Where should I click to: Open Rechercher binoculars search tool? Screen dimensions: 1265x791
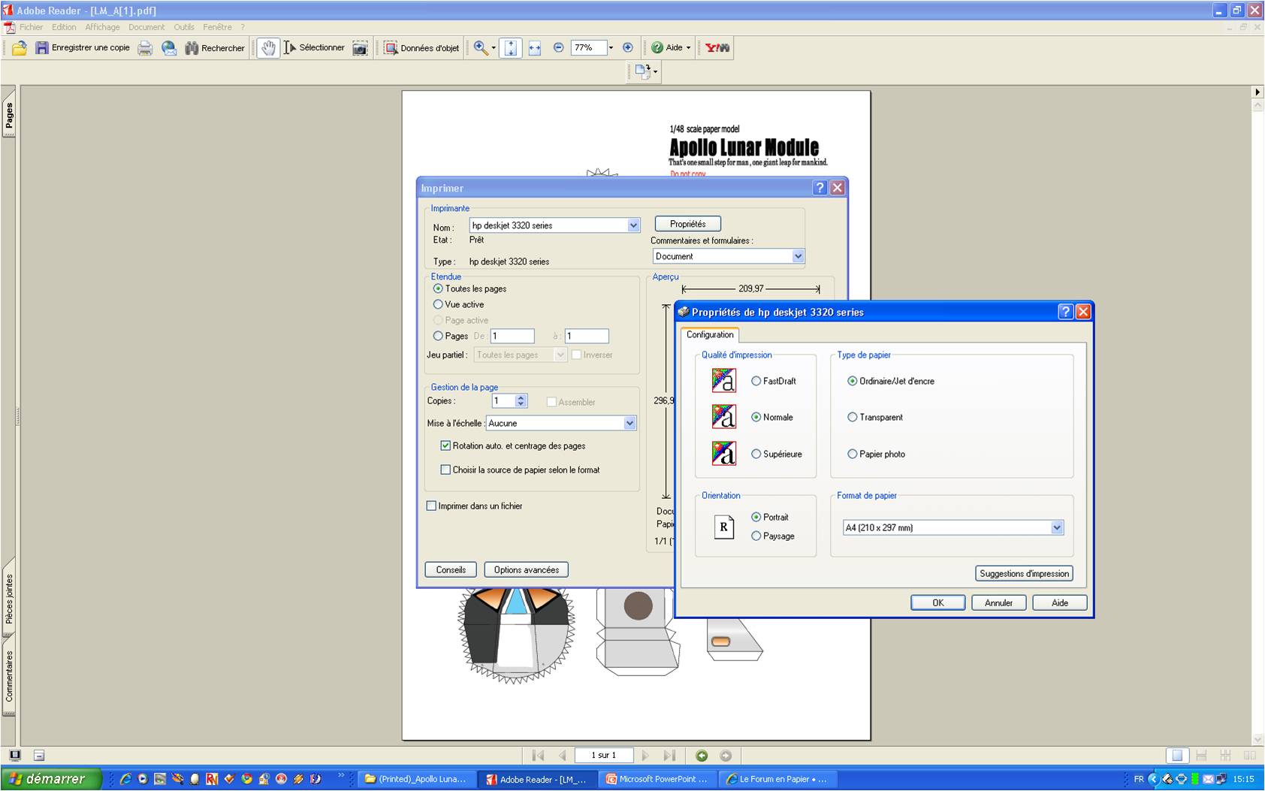tap(215, 48)
